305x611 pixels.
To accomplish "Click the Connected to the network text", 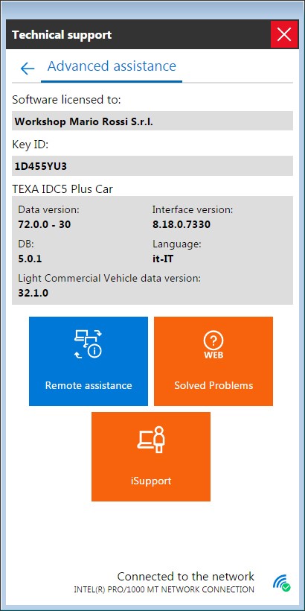I will [185, 576].
